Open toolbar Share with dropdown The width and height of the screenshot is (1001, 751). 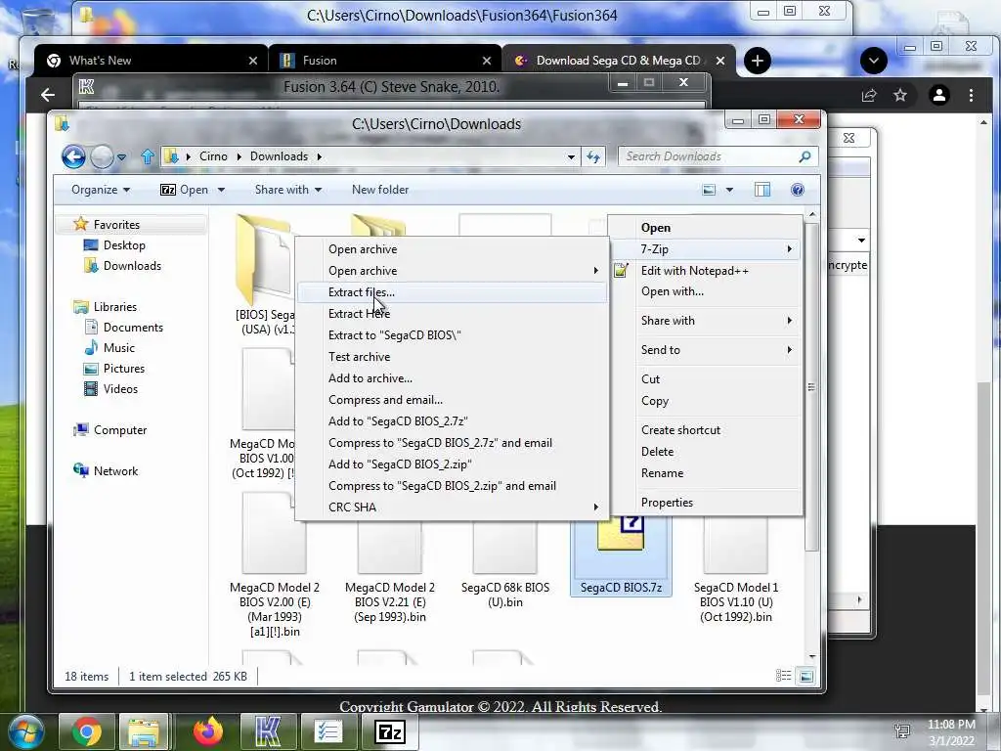288,190
